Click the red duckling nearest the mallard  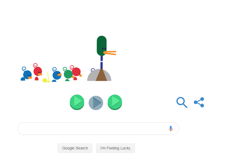(x=76, y=72)
